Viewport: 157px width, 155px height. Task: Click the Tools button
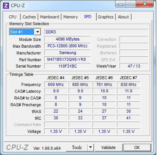coord(77,147)
